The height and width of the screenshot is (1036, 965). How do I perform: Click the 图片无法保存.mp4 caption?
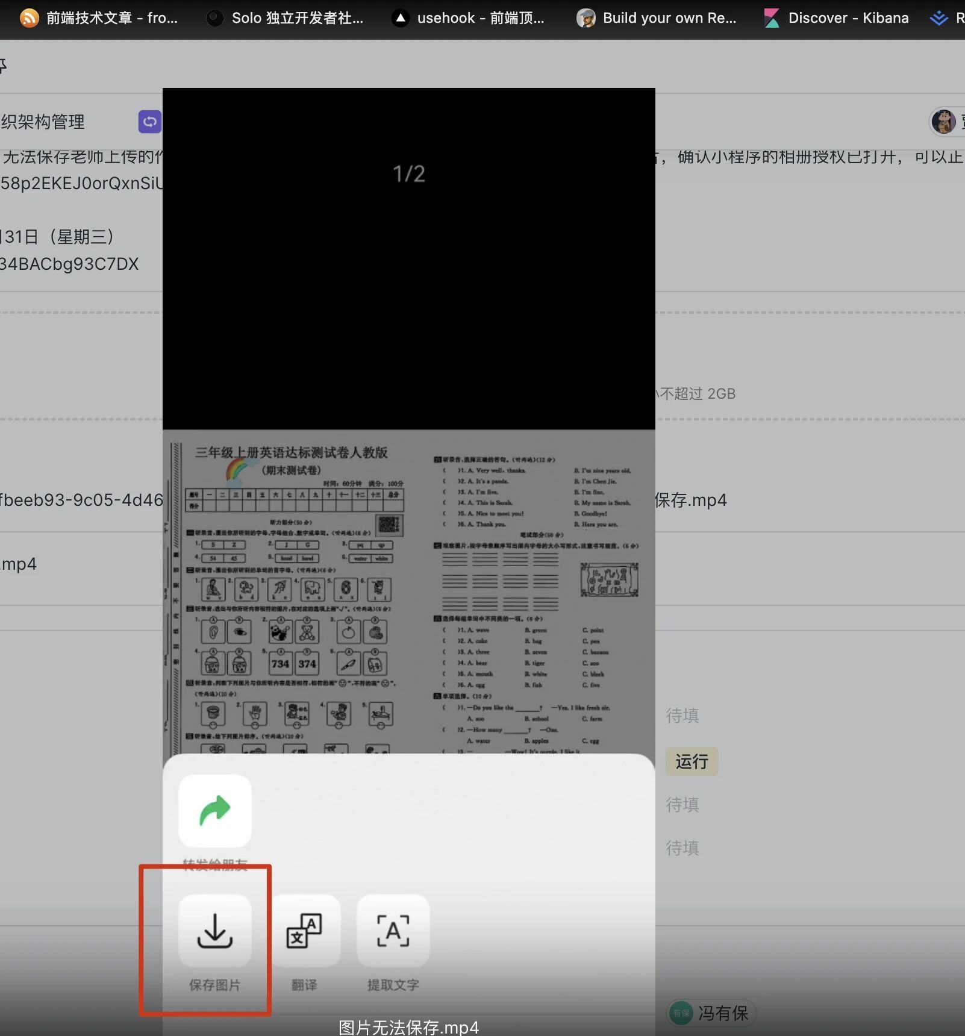click(409, 1027)
